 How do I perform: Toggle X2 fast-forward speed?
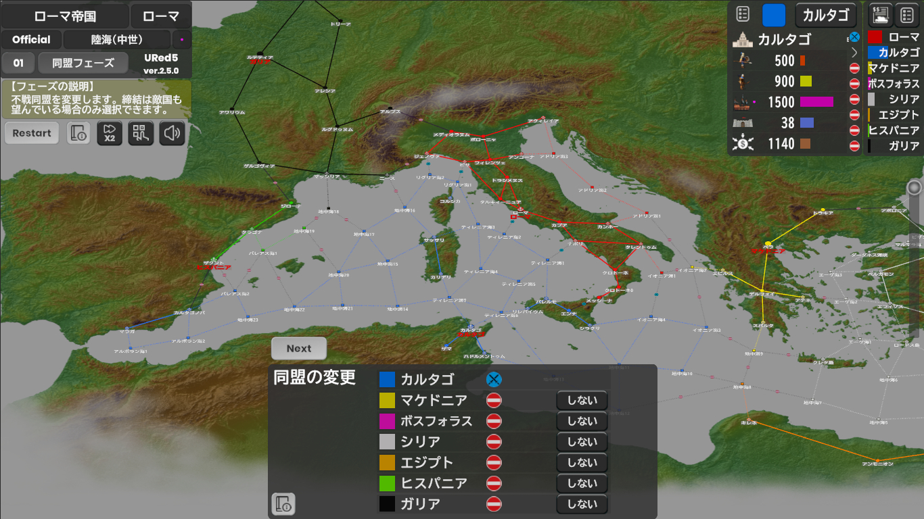click(110, 133)
